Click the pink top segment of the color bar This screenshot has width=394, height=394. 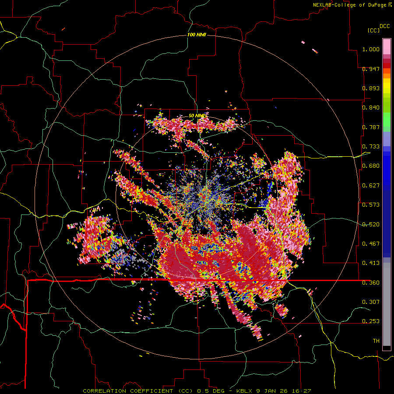[387, 46]
